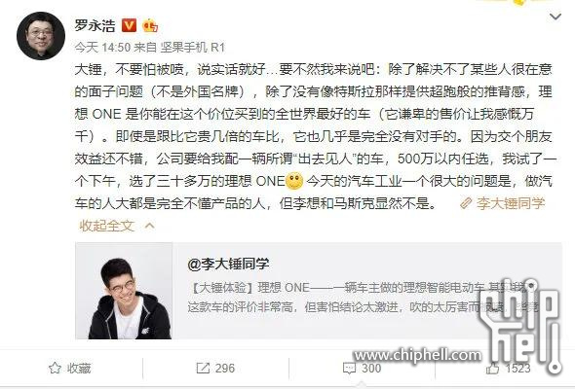The height and width of the screenshot is (389, 575).
Task: Open the 李大锤同学 card photo
Action: pyautogui.click(x=124, y=291)
